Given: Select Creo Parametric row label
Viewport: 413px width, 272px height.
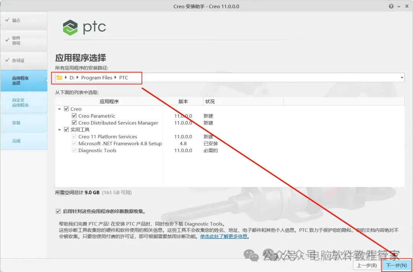Looking at the screenshot, I should coord(97,116).
